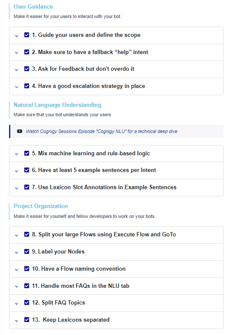Expand chevron next to escalation strategy item
The image size is (230, 335).
tap(16, 87)
